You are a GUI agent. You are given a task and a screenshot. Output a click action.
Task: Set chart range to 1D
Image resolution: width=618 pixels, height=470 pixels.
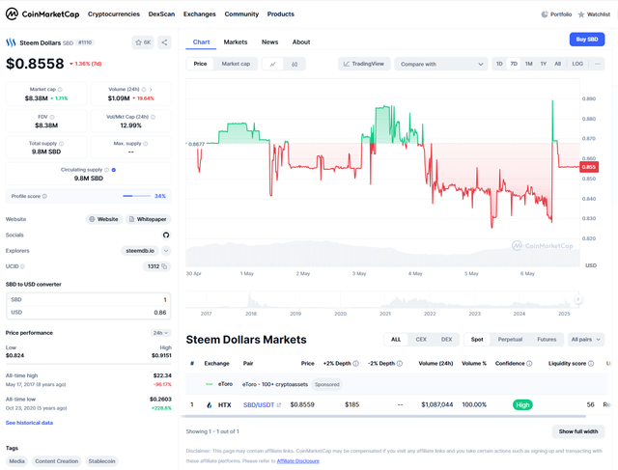pos(499,64)
